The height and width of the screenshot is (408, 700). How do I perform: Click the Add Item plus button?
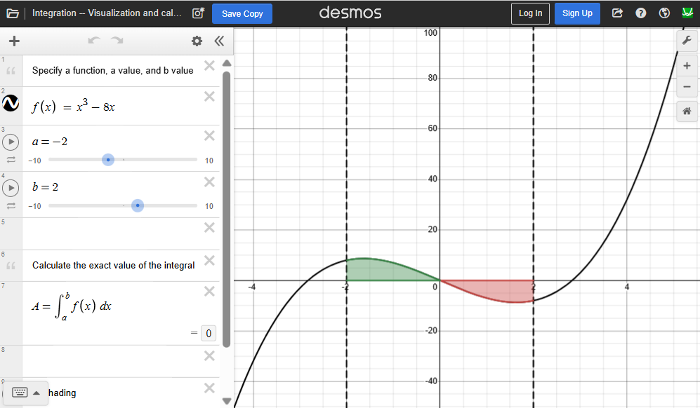coord(14,41)
